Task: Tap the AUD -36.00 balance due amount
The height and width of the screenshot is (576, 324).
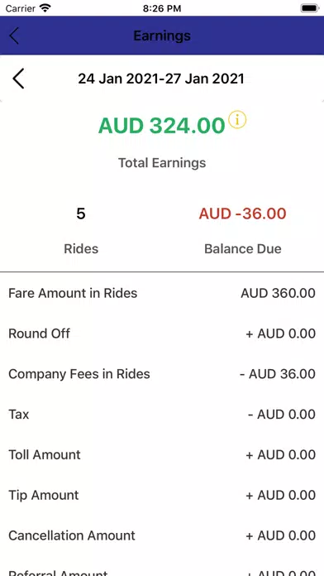Action: (242, 214)
